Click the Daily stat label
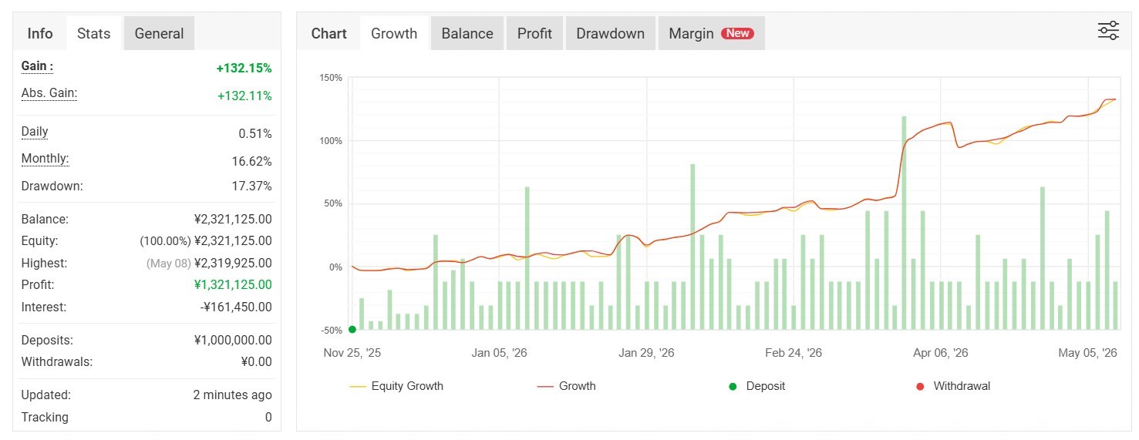The width and height of the screenshot is (1139, 440). click(x=35, y=132)
